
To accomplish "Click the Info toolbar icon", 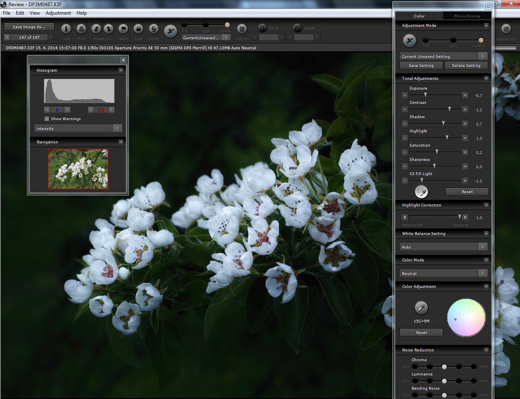I will 66,29.
